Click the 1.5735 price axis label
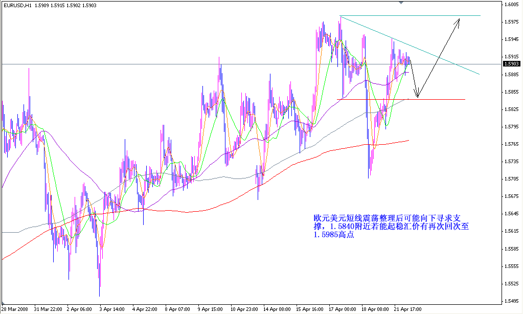The image size is (523, 314). click(512, 162)
